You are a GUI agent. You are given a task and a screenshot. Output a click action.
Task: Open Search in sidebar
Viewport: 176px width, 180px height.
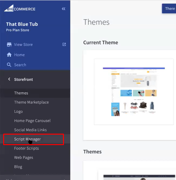click(20, 65)
